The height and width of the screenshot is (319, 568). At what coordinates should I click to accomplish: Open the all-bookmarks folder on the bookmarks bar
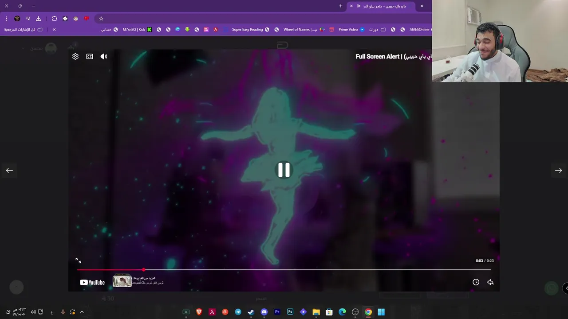(x=23, y=29)
